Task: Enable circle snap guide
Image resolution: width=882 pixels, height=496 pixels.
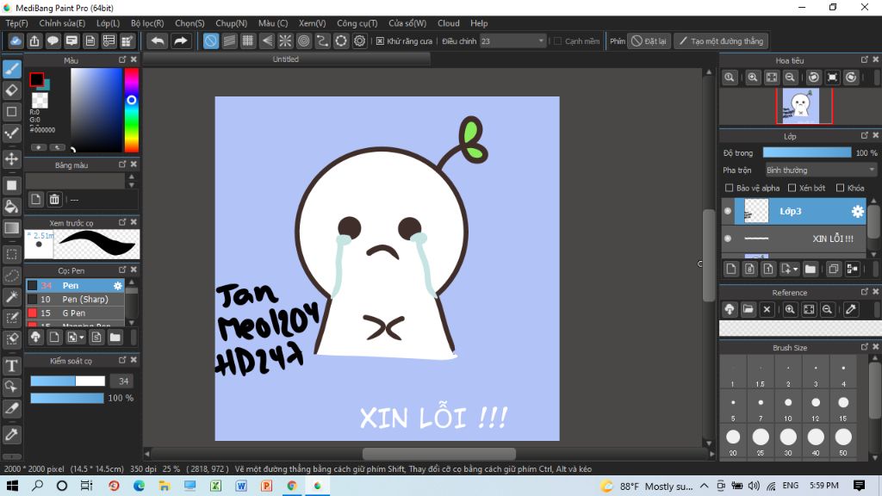Action: pyautogui.click(x=304, y=41)
